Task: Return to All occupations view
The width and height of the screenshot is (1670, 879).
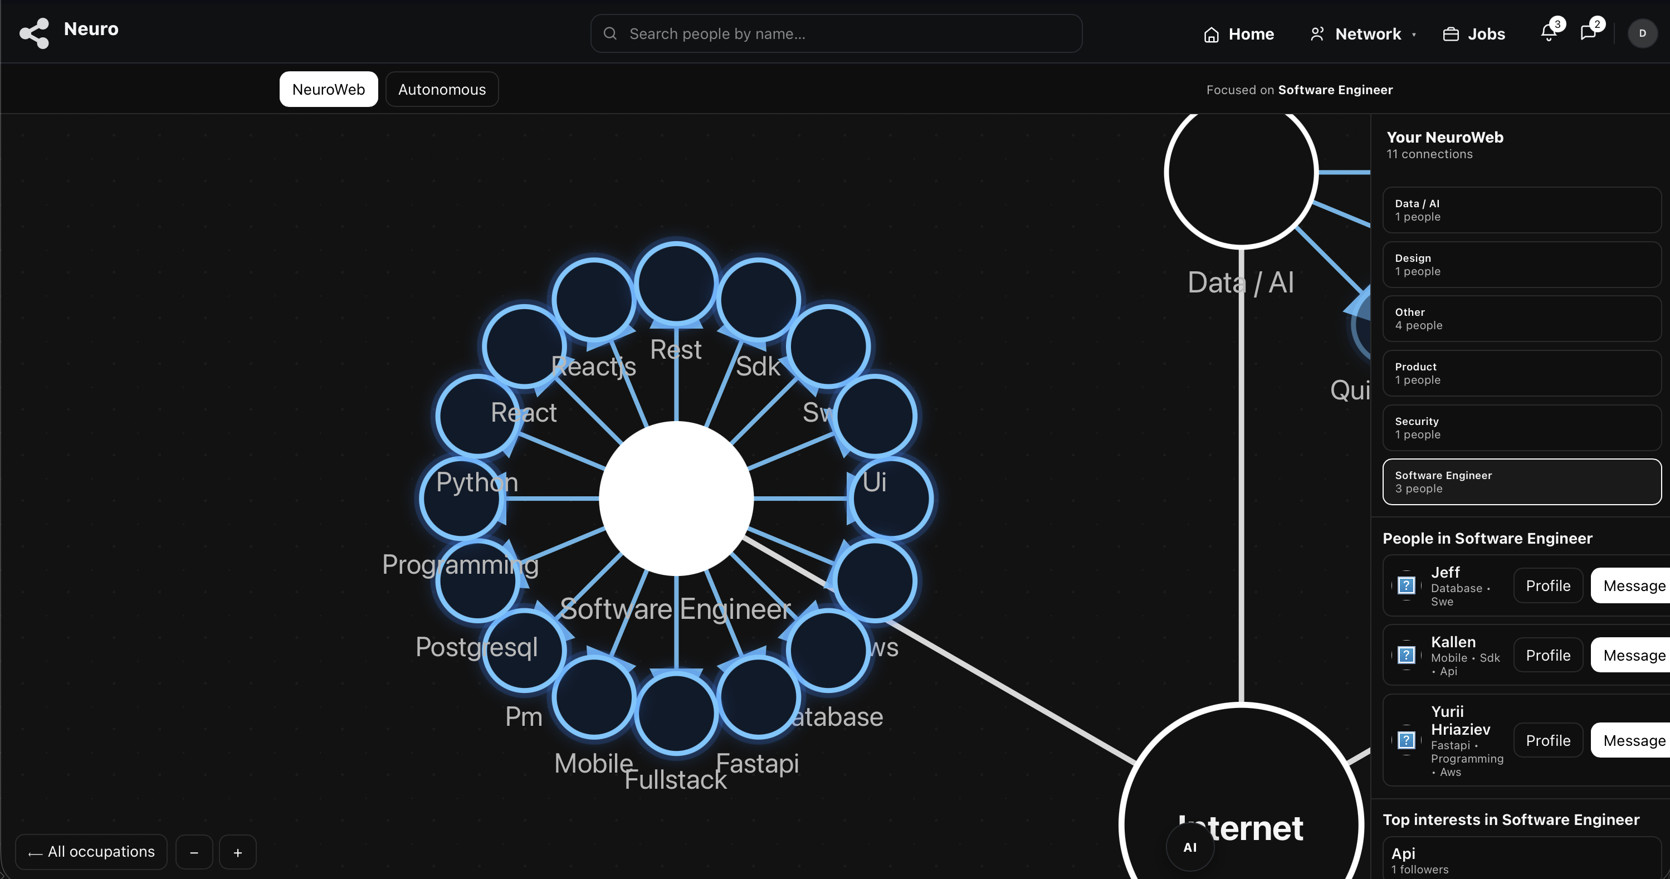Action: pyautogui.click(x=91, y=852)
